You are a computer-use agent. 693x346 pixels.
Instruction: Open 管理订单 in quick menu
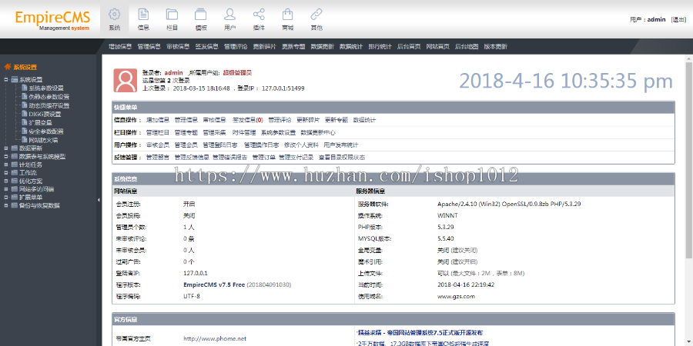coord(264,157)
